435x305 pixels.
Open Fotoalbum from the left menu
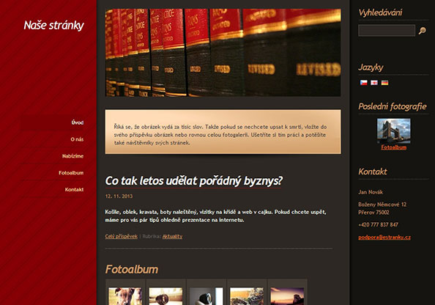click(71, 173)
